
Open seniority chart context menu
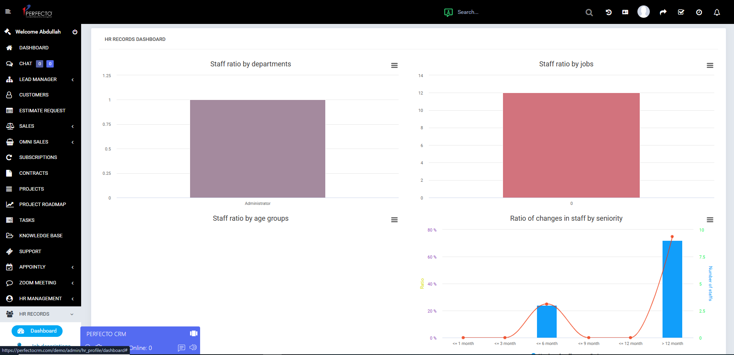pyautogui.click(x=710, y=220)
